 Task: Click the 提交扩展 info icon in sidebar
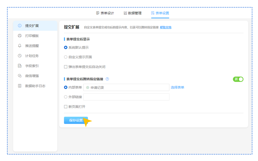point(20,26)
